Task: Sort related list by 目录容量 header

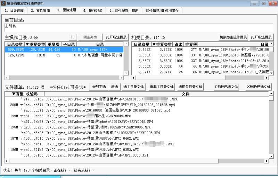Action: click(x=141, y=44)
